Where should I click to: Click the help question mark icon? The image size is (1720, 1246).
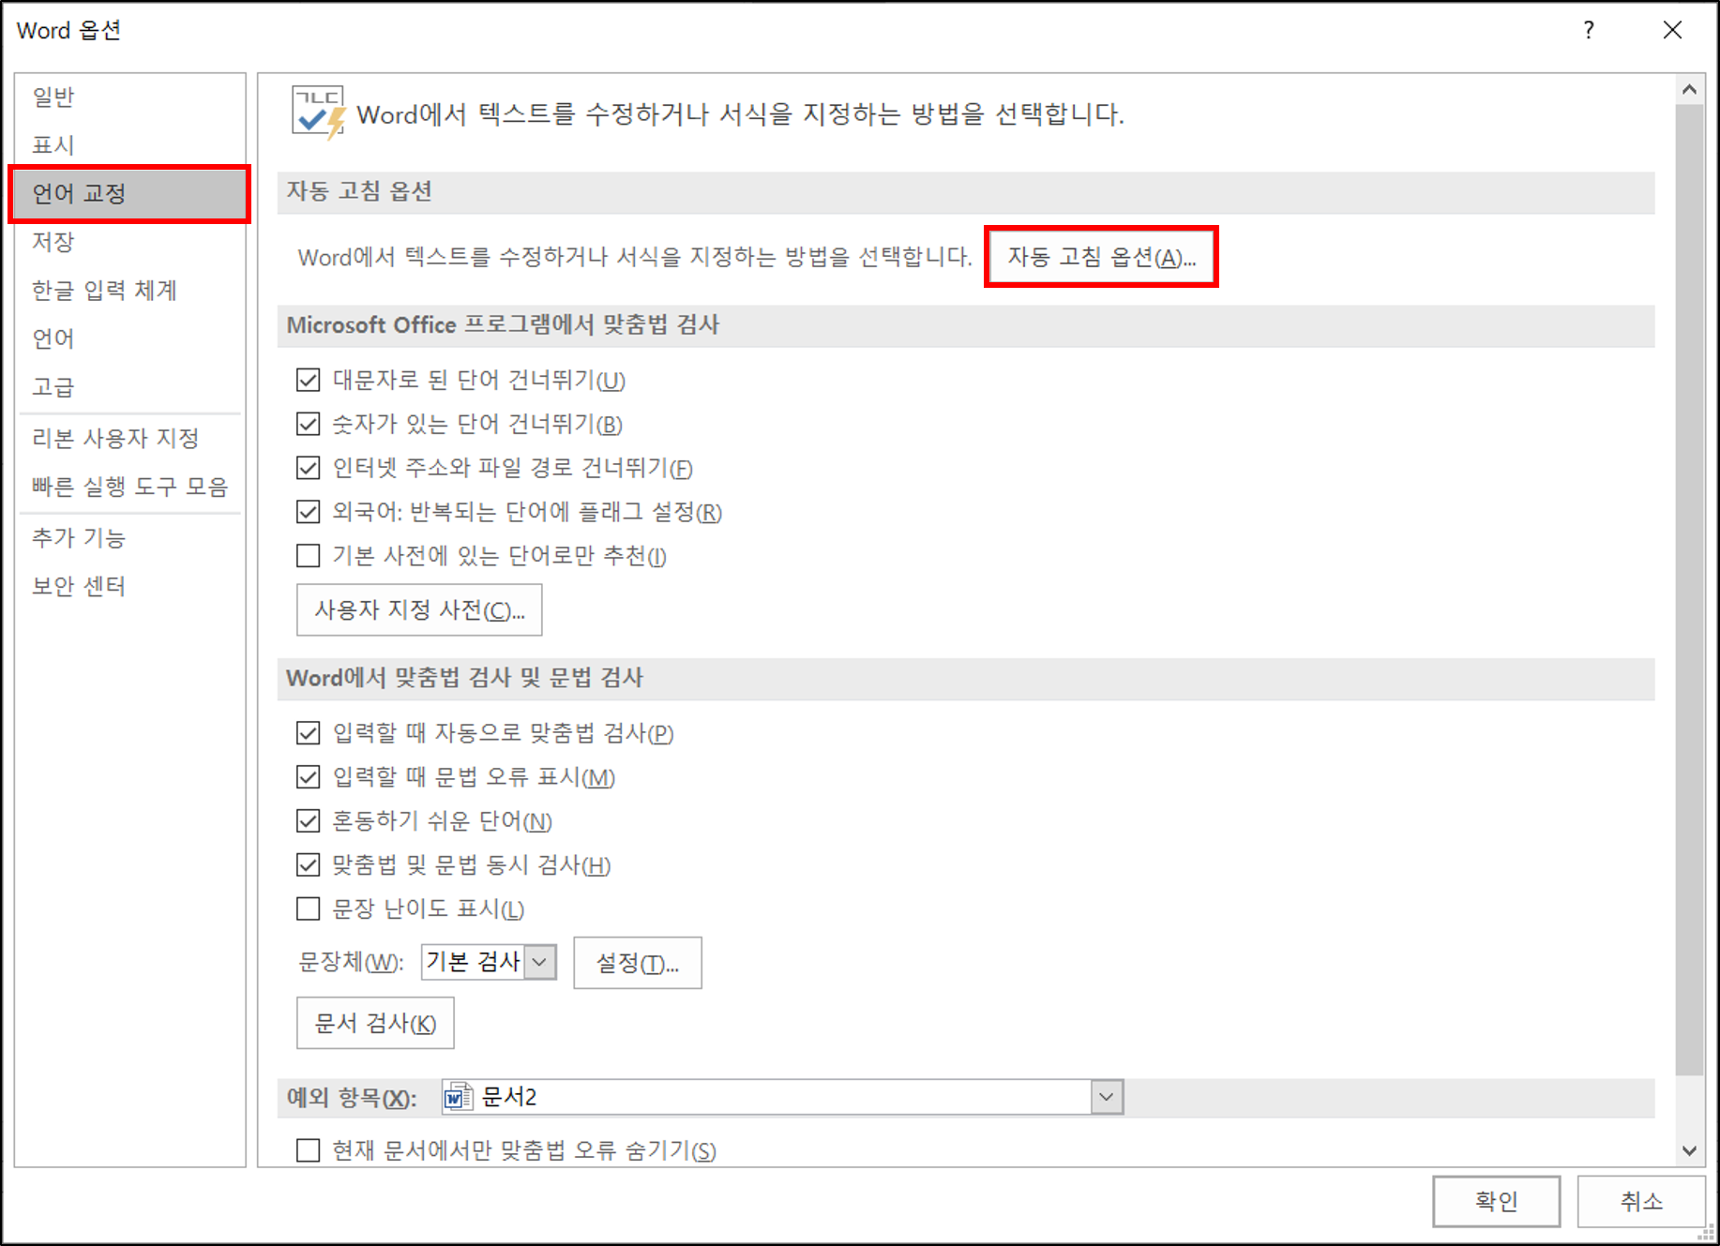(x=1589, y=30)
